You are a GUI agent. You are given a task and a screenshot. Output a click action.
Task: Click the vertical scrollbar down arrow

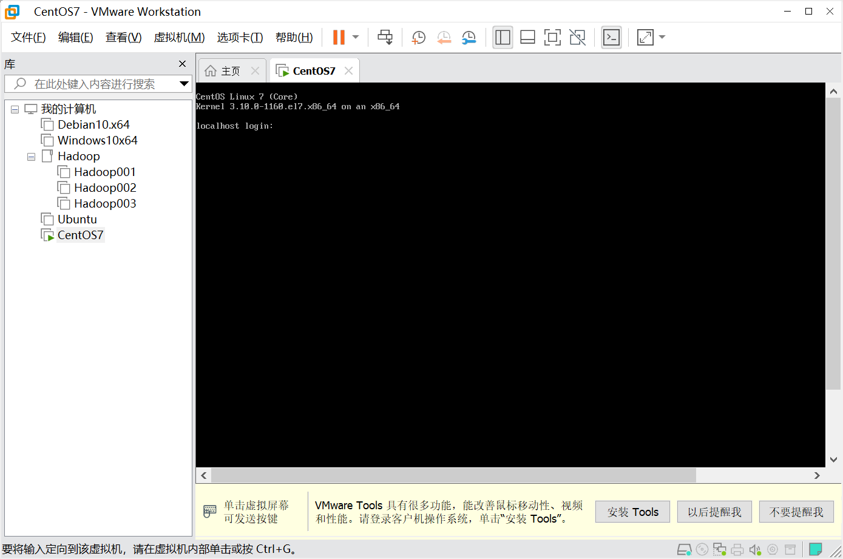833,459
